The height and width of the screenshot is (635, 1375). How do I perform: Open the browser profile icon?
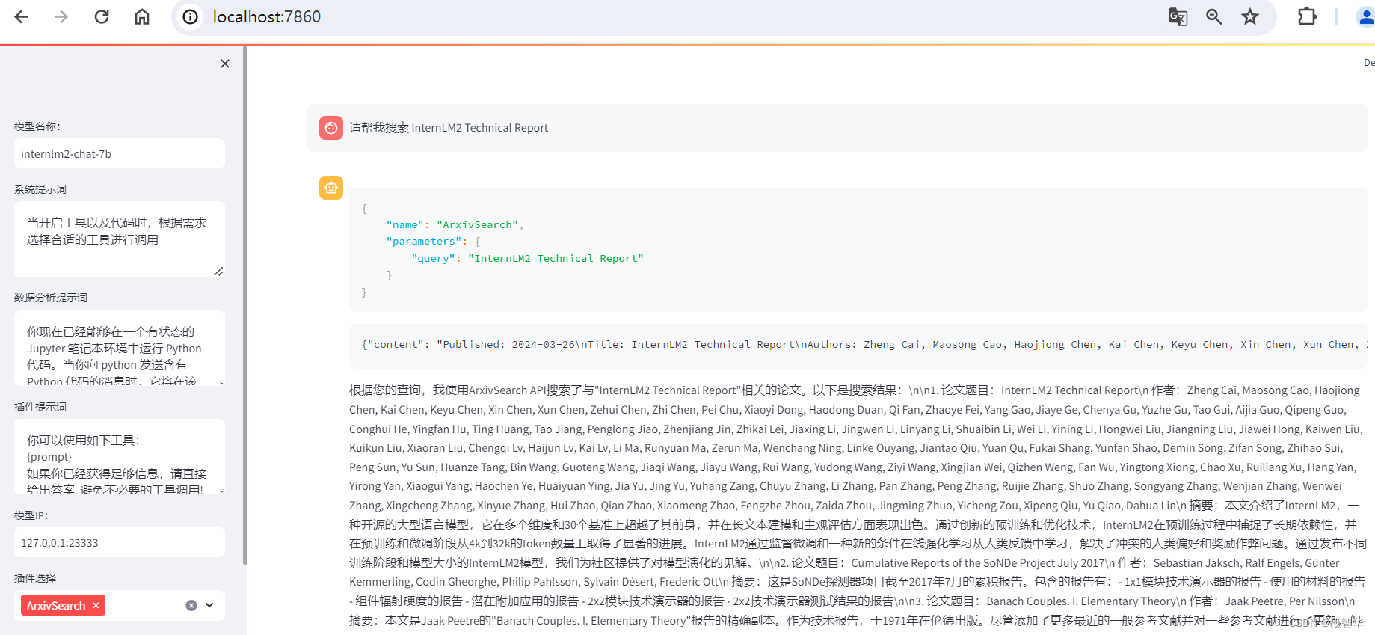1365,16
